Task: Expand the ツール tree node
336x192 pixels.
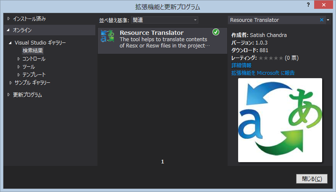Action: [18, 67]
